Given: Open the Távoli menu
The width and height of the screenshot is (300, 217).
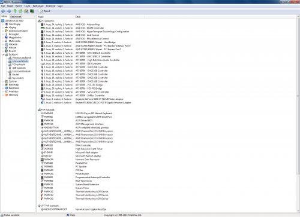Looking at the screenshot, I should pyautogui.click(x=27, y=6).
